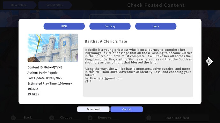This screenshot has width=220, height=123.
Task: Click the Back label in footer
Action: coord(28,118)
